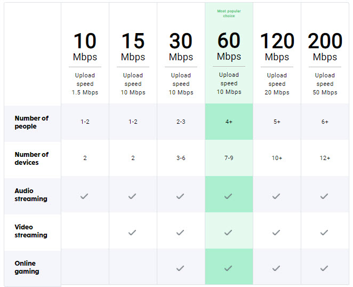Click the Online gaming checkmark for 30 Mbps
353x287 pixels.
click(180, 268)
